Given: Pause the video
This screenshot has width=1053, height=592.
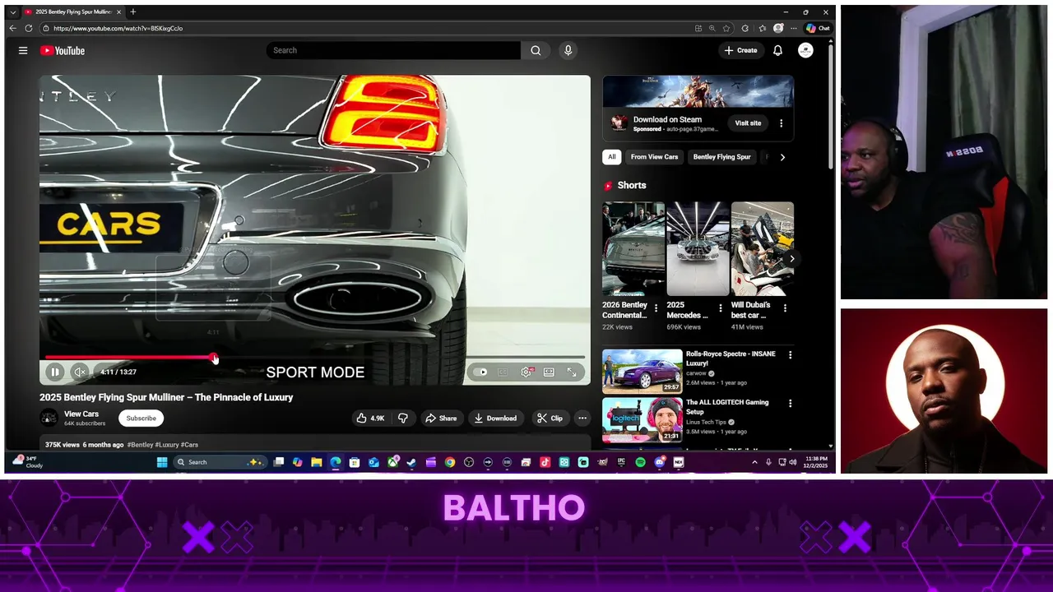Looking at the screenshot, I should pyautogui.click(x=54, y=372).
